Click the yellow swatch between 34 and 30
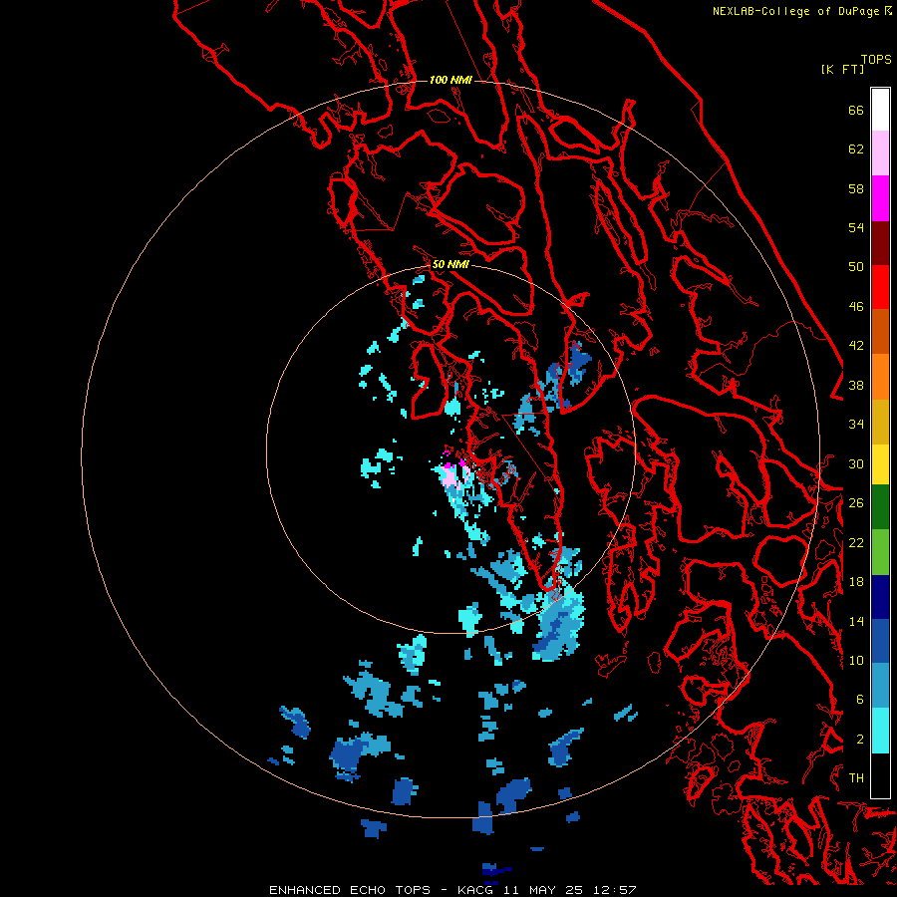Image resolution: width=897 pixels, height=897 pixels. [880, 464]
